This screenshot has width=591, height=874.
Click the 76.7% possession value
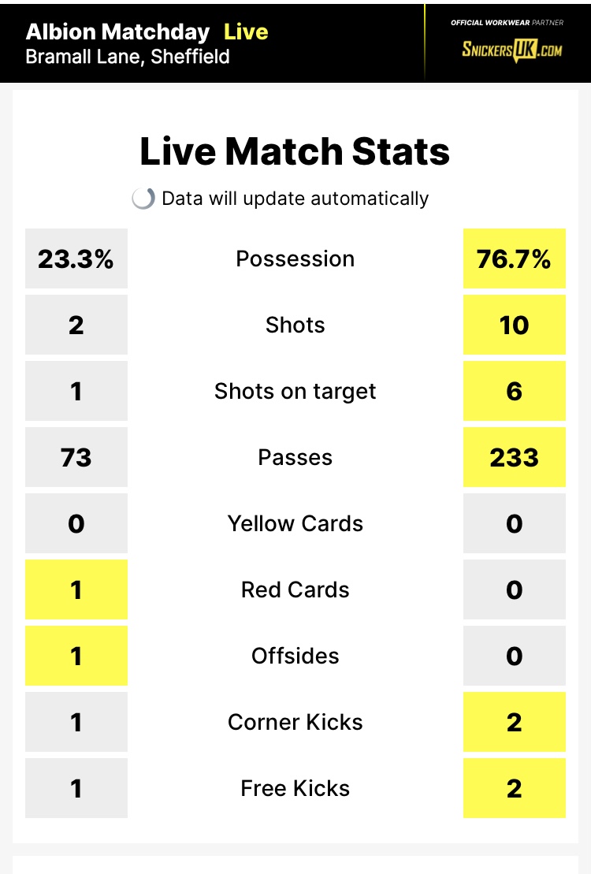click(514, 258)
